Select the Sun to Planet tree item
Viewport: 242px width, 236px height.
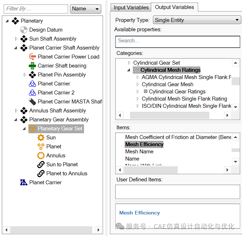pyautogui.click(x=62, y=165)
